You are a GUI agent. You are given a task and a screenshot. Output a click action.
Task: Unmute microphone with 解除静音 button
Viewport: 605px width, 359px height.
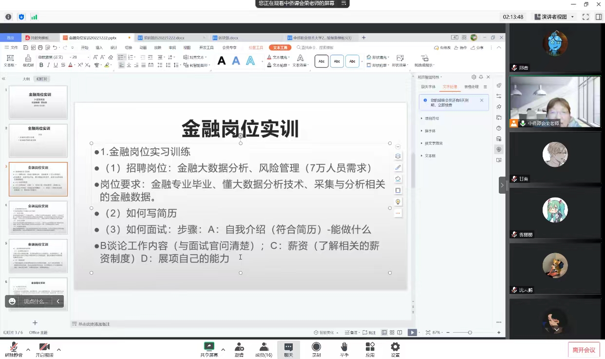(x=14, y=348)
